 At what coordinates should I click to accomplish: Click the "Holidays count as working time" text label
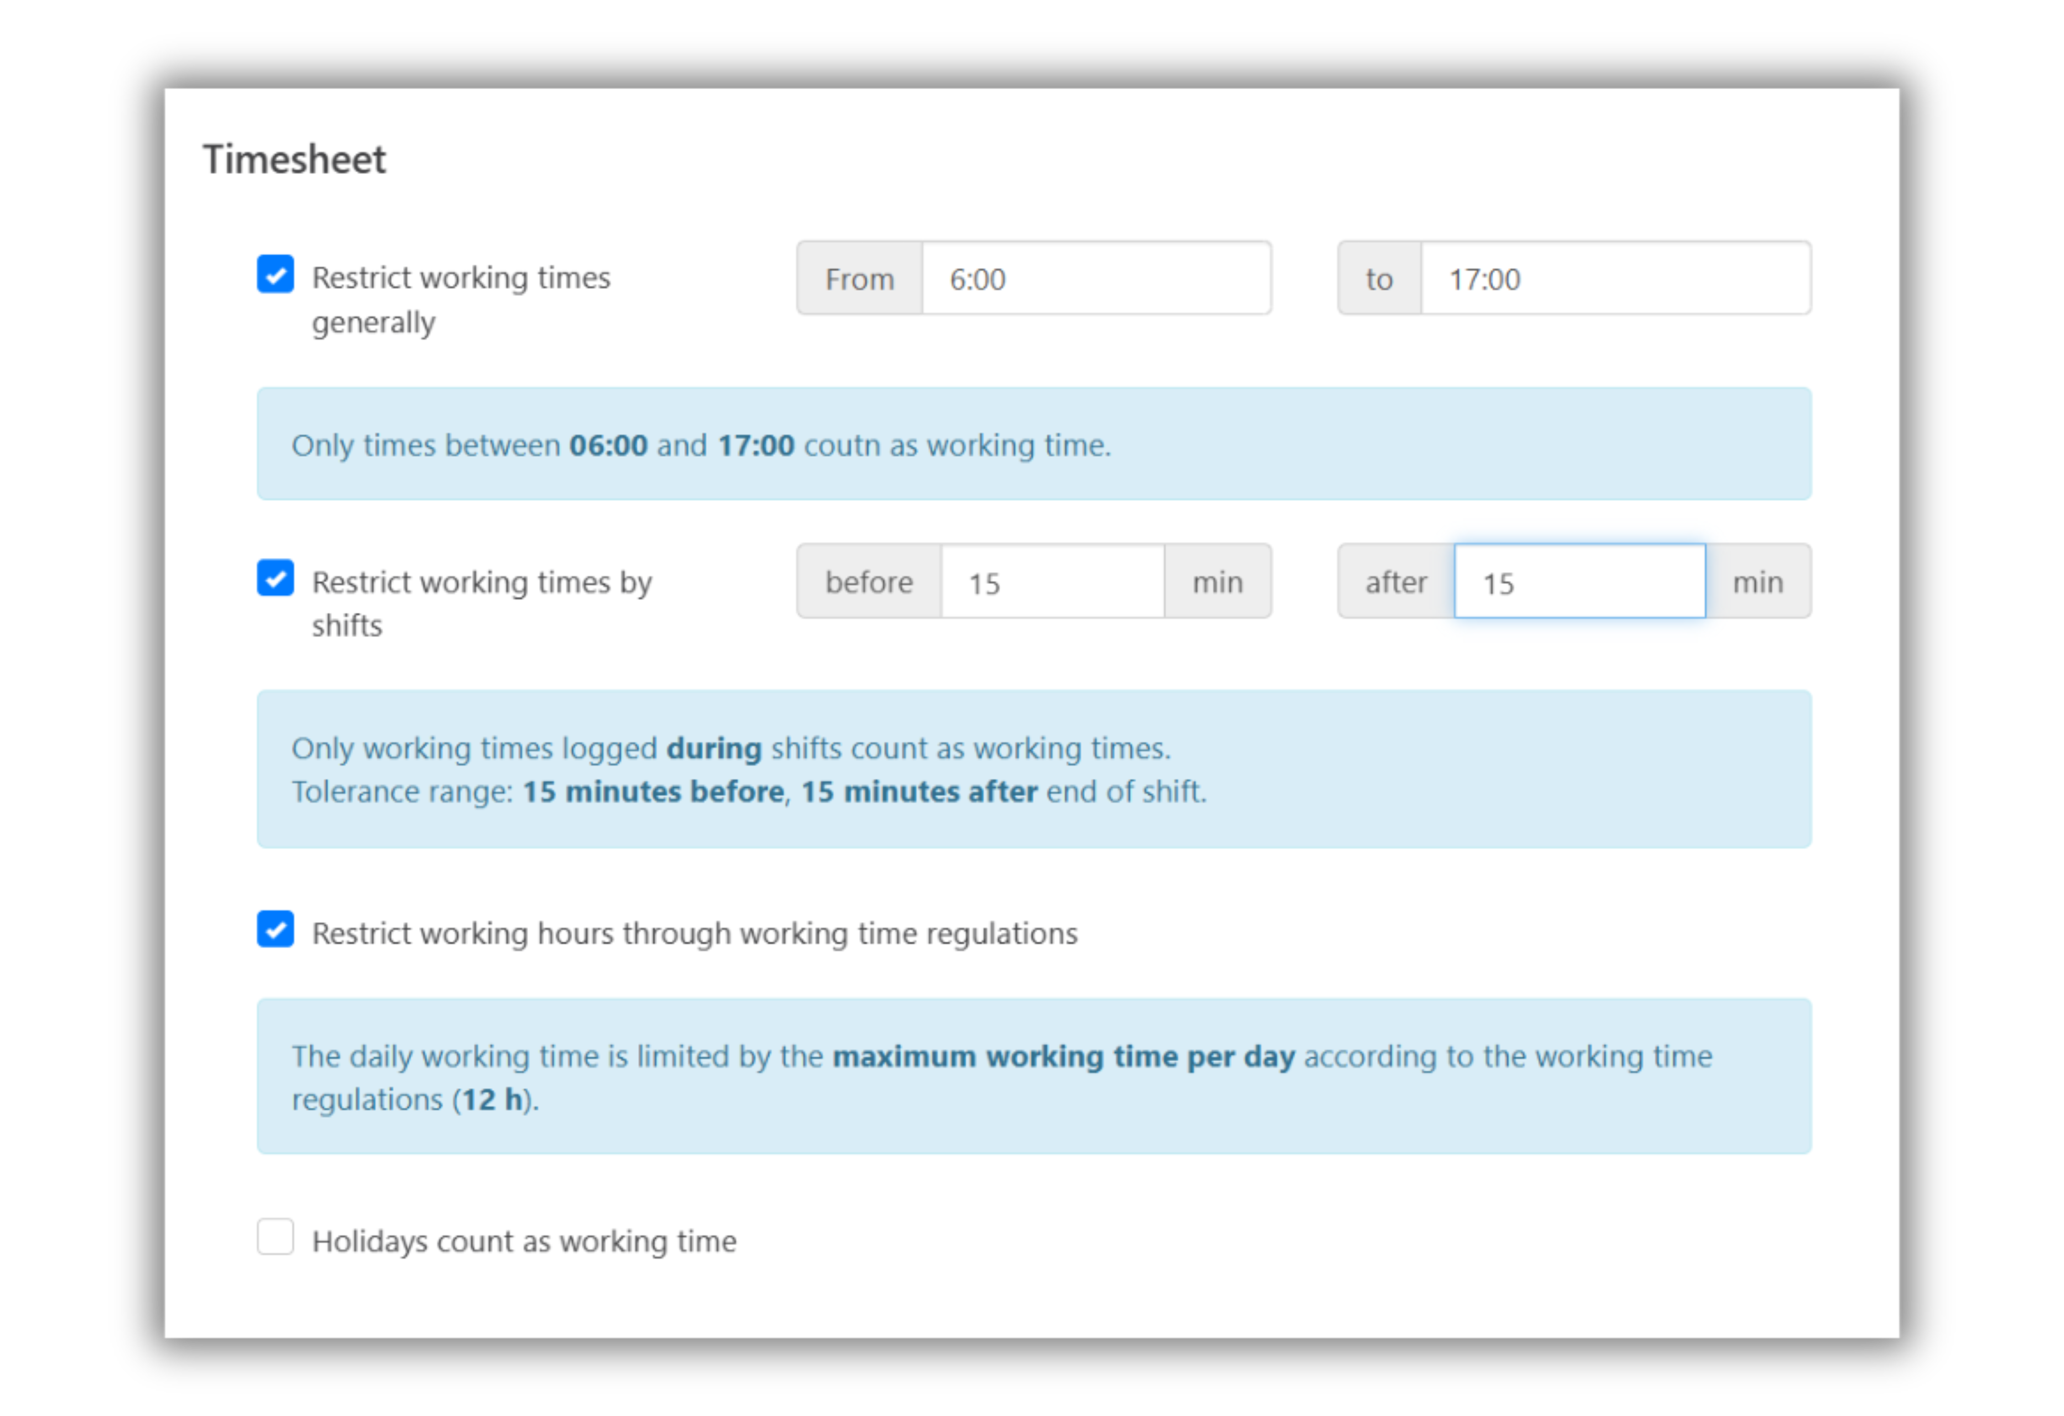click(523, 1239)
